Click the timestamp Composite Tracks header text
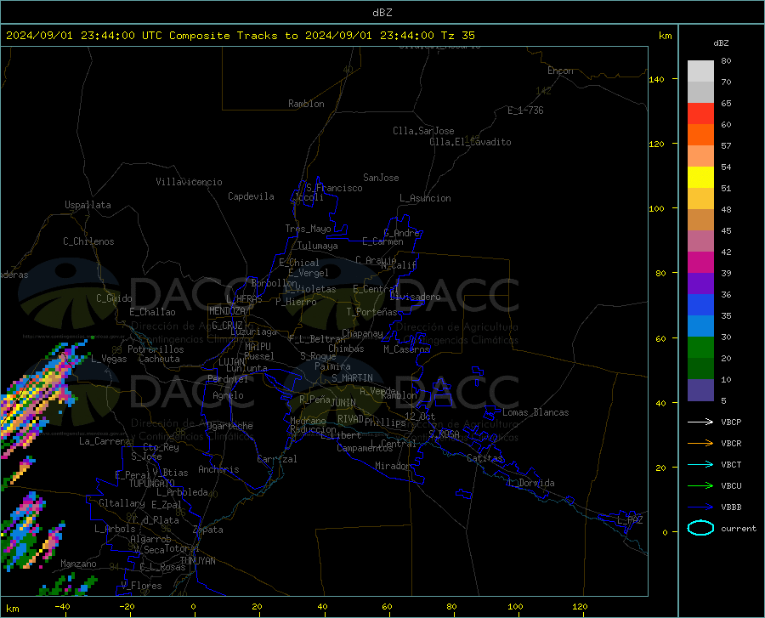The width and height of the screenshot is (765, 618). (240, 36)
